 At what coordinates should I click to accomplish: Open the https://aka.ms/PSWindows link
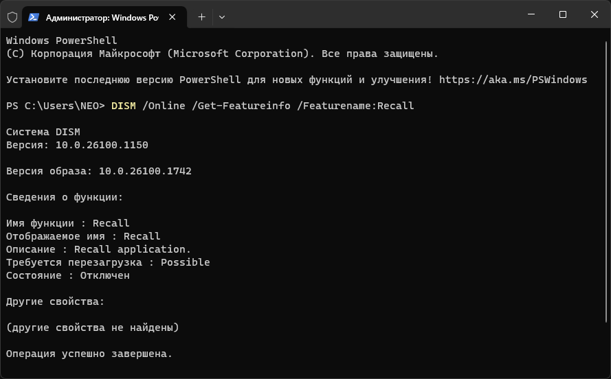(513, 80)
